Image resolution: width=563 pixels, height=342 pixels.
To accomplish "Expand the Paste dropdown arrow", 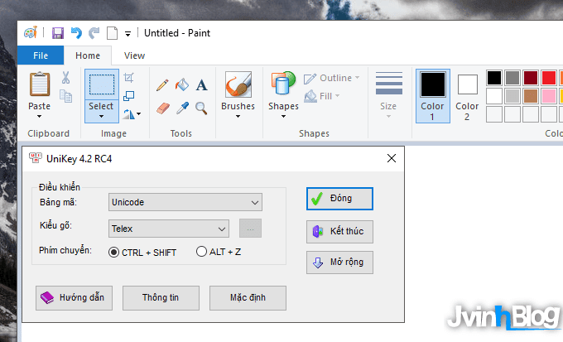I will click(x=39, y=116).
